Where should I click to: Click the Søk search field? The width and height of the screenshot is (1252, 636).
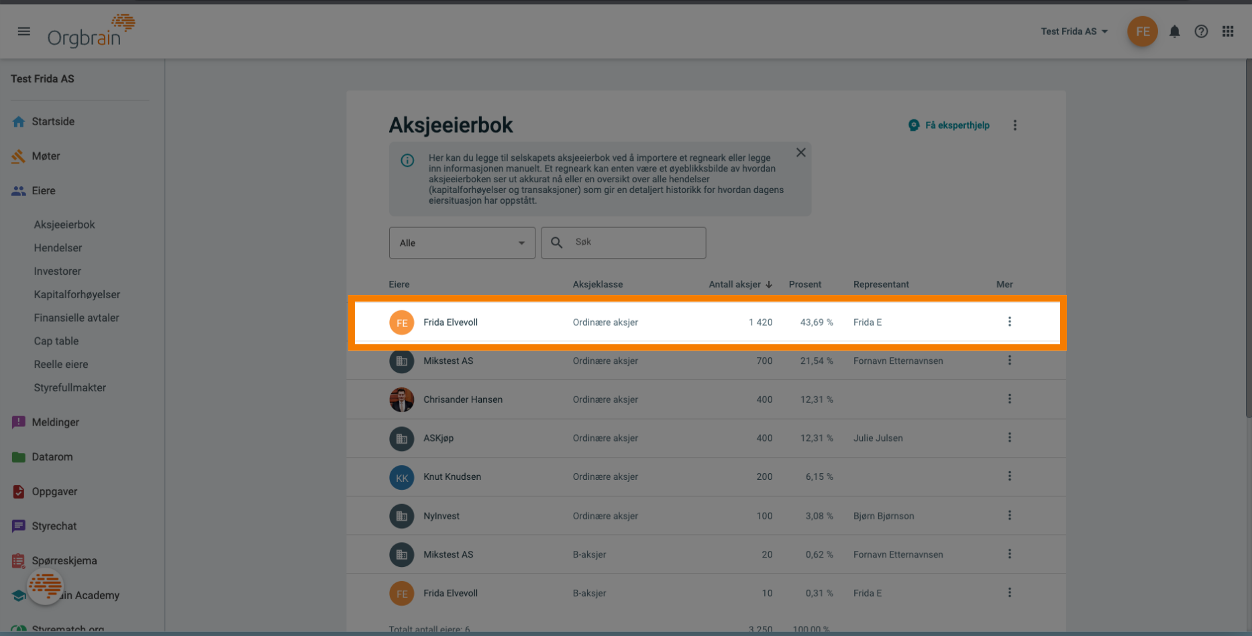[623, 243]
